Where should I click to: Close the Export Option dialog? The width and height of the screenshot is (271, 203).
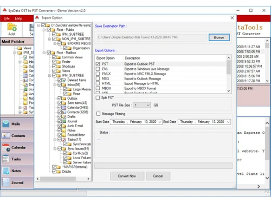pyautogui.click(x=232, y=18)
